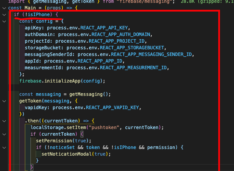This screenshot has width=234, height=171.
Task: Click 'REACT_APP_APP_ID' in the appId line
Action: pos(100,61)
